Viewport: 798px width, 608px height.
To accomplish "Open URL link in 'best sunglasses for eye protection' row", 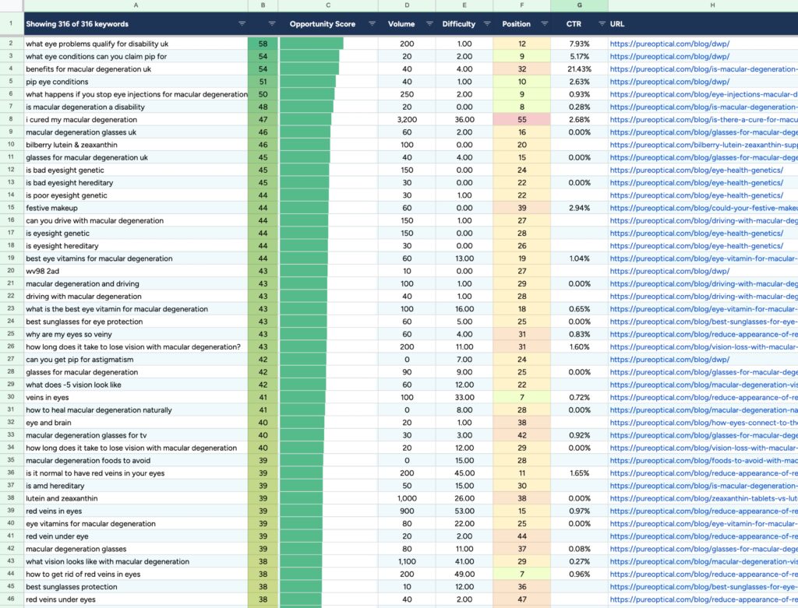I will pos(704,322).
